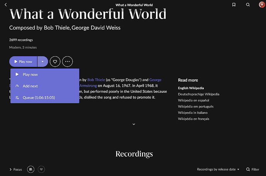Collapse the Play now dropdown arrow
Screen dimensions: 266x176
point(42,62)
